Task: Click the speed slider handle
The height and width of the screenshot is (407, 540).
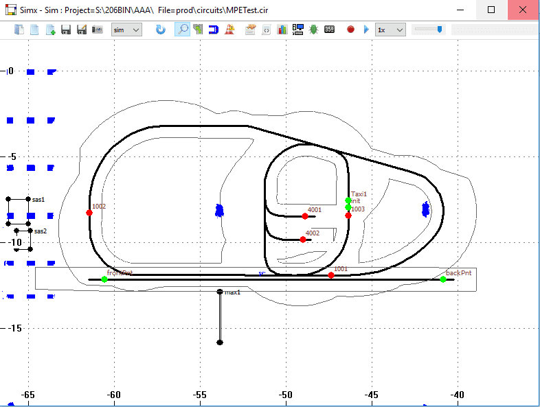Action: pyautogui.click(x=440, y=30)
